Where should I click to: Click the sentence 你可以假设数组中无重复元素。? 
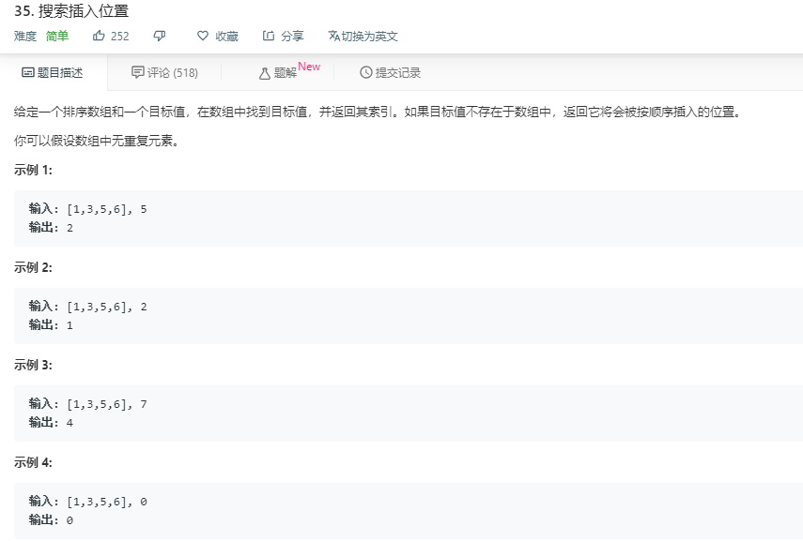coord(98,141)
